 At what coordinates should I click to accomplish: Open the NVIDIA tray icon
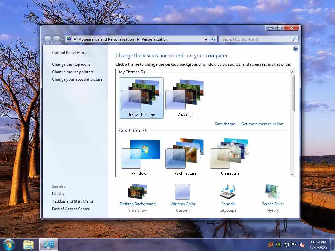point(278,244)
